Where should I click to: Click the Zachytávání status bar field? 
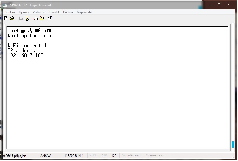click(130, 156)
